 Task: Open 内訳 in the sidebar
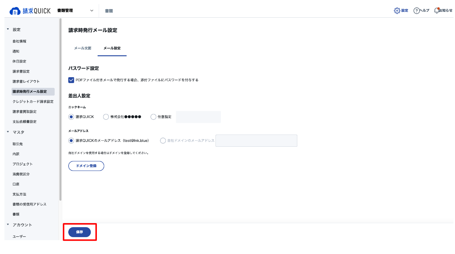(x=16, y=154)
